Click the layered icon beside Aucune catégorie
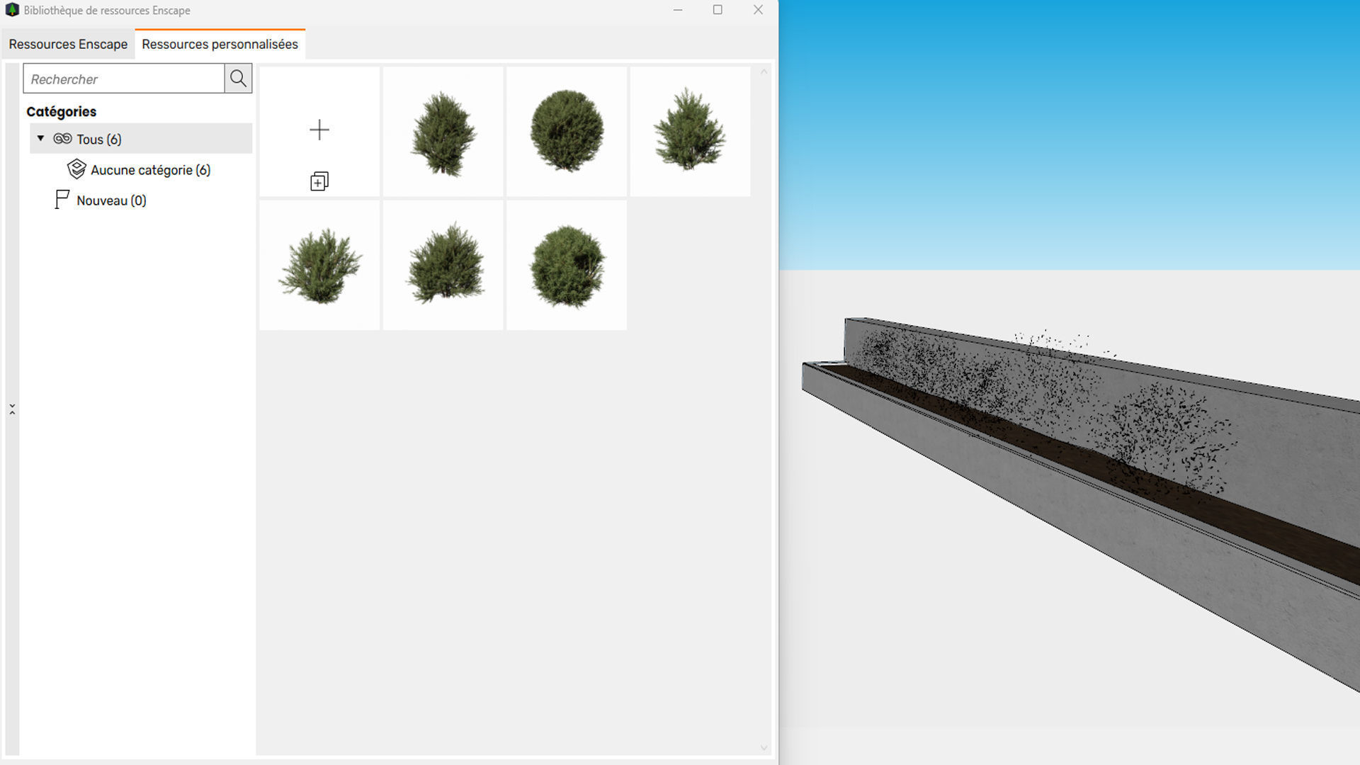 tap(76, 169)
